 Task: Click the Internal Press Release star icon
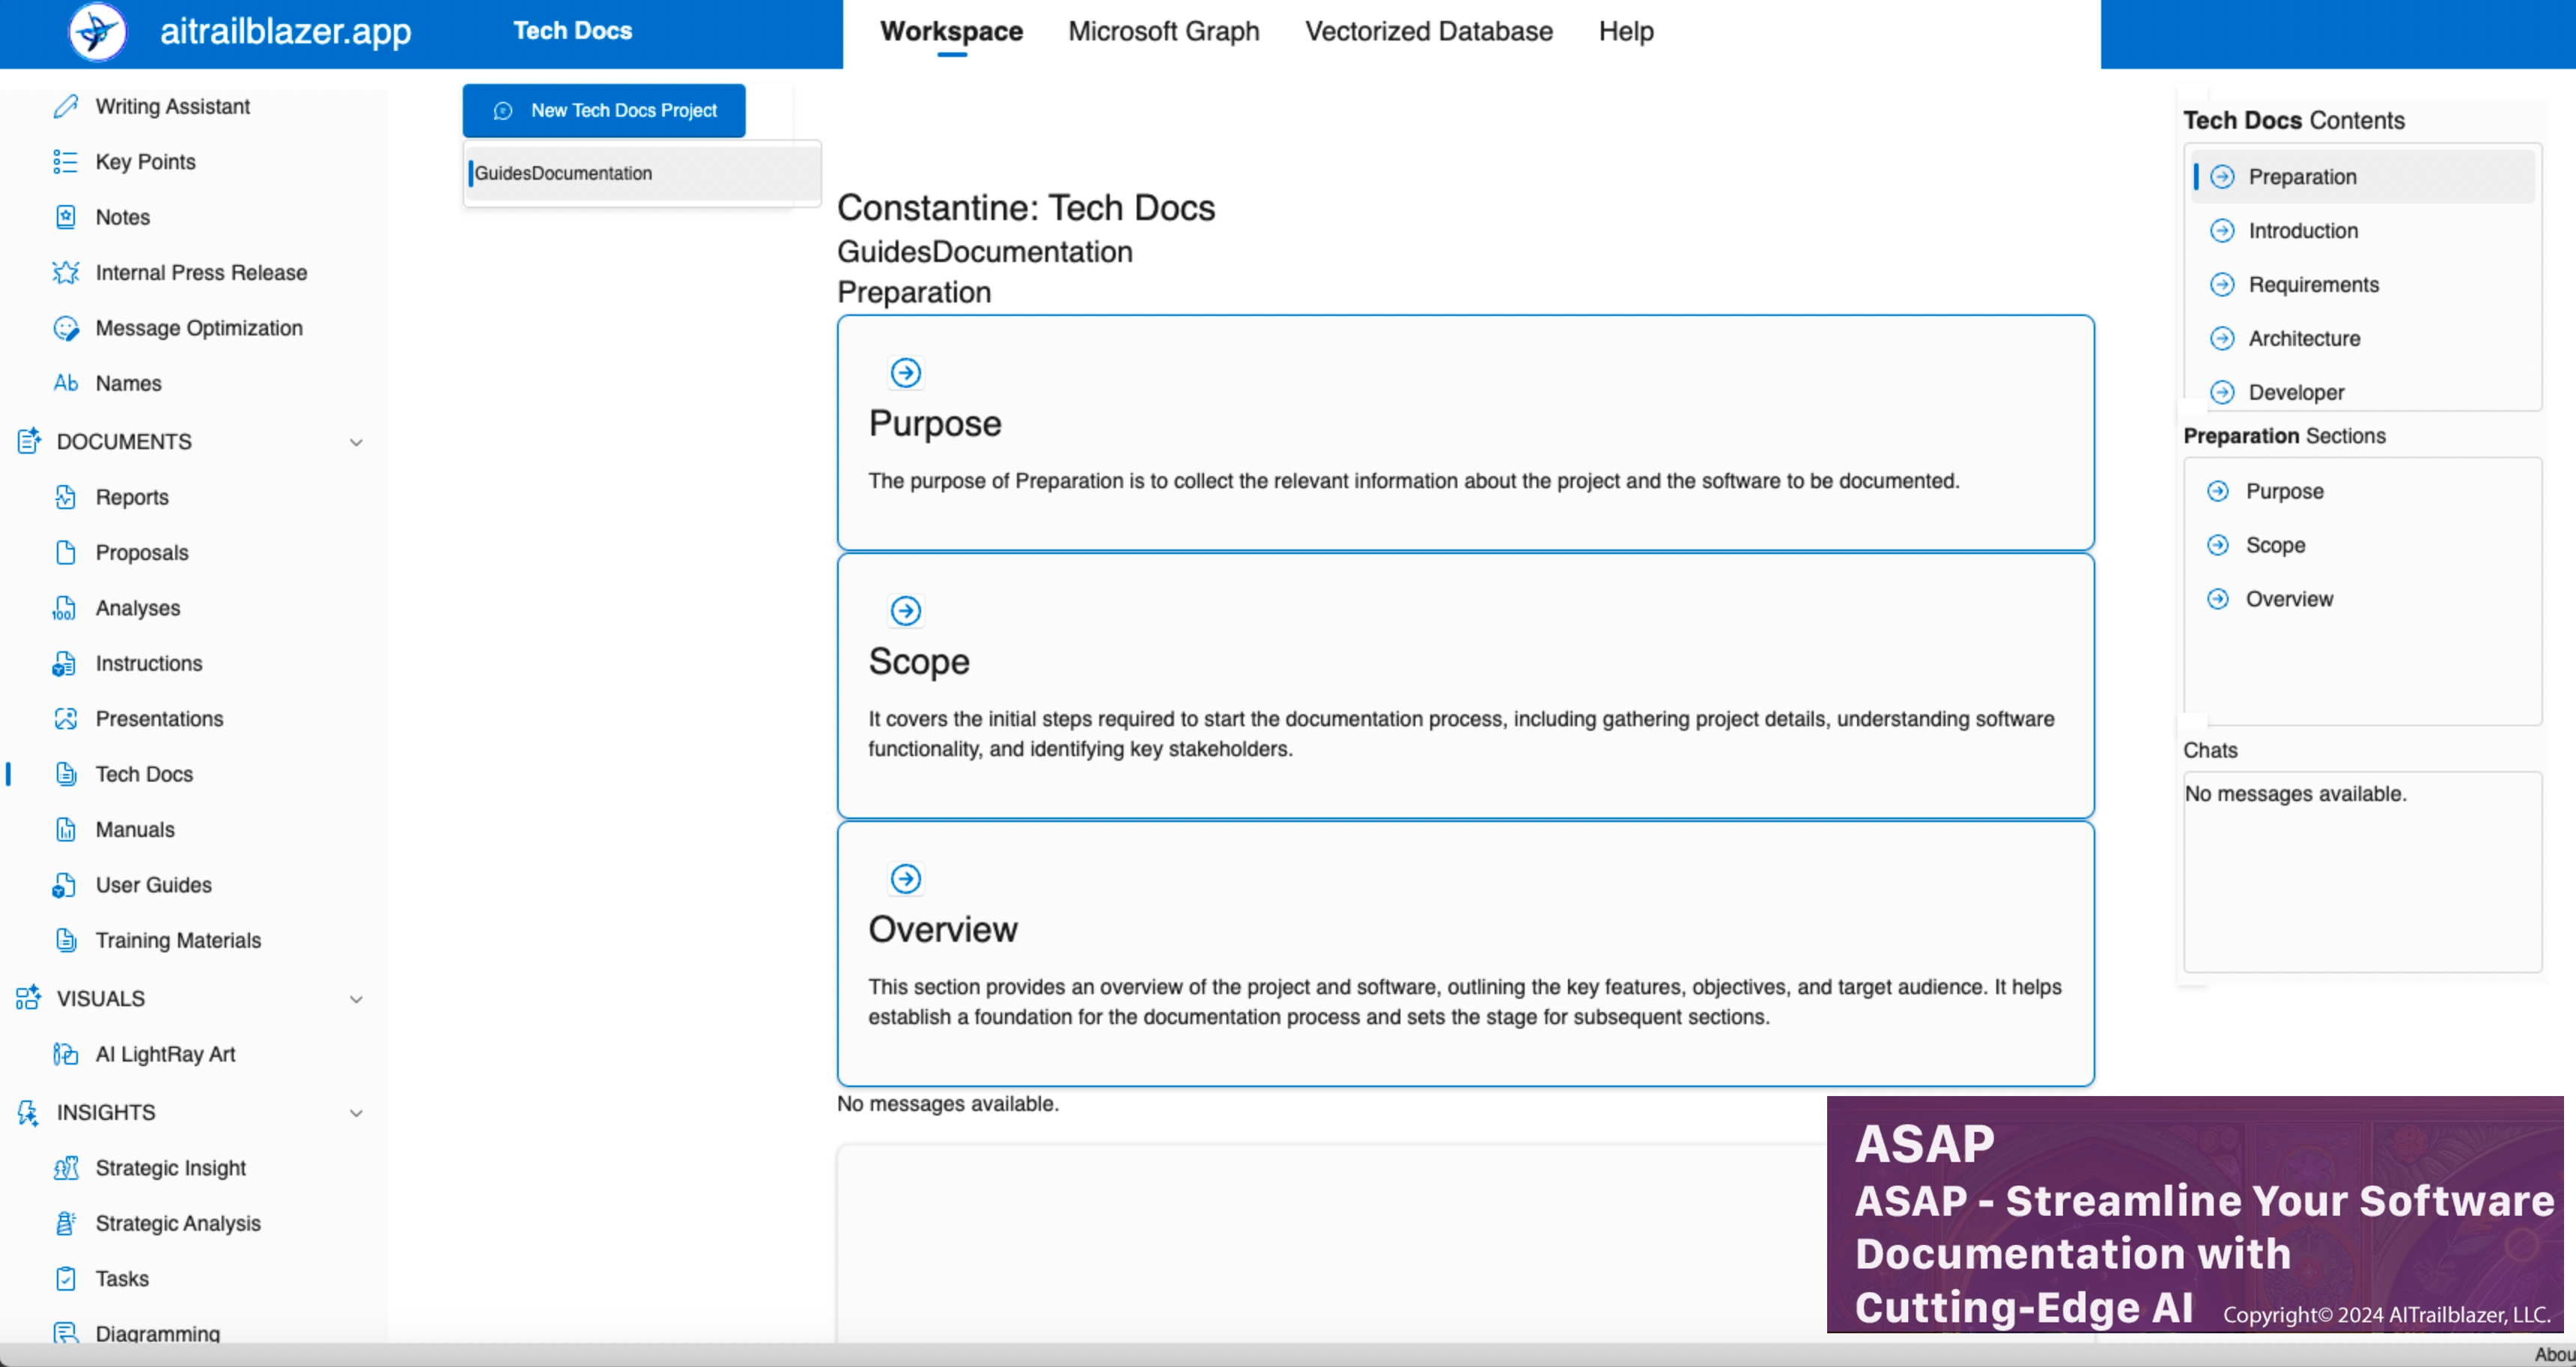[x=66, y=272]
